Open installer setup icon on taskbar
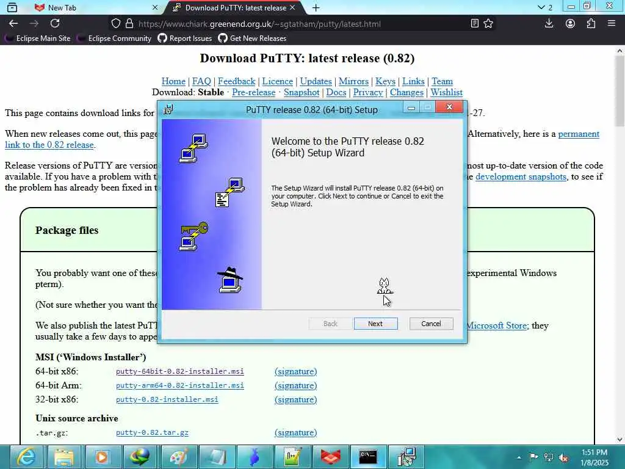 click(406, 457)
